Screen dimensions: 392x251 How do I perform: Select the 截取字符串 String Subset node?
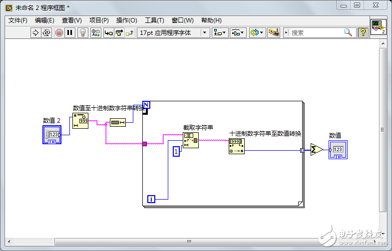click(x=191, y=140)
